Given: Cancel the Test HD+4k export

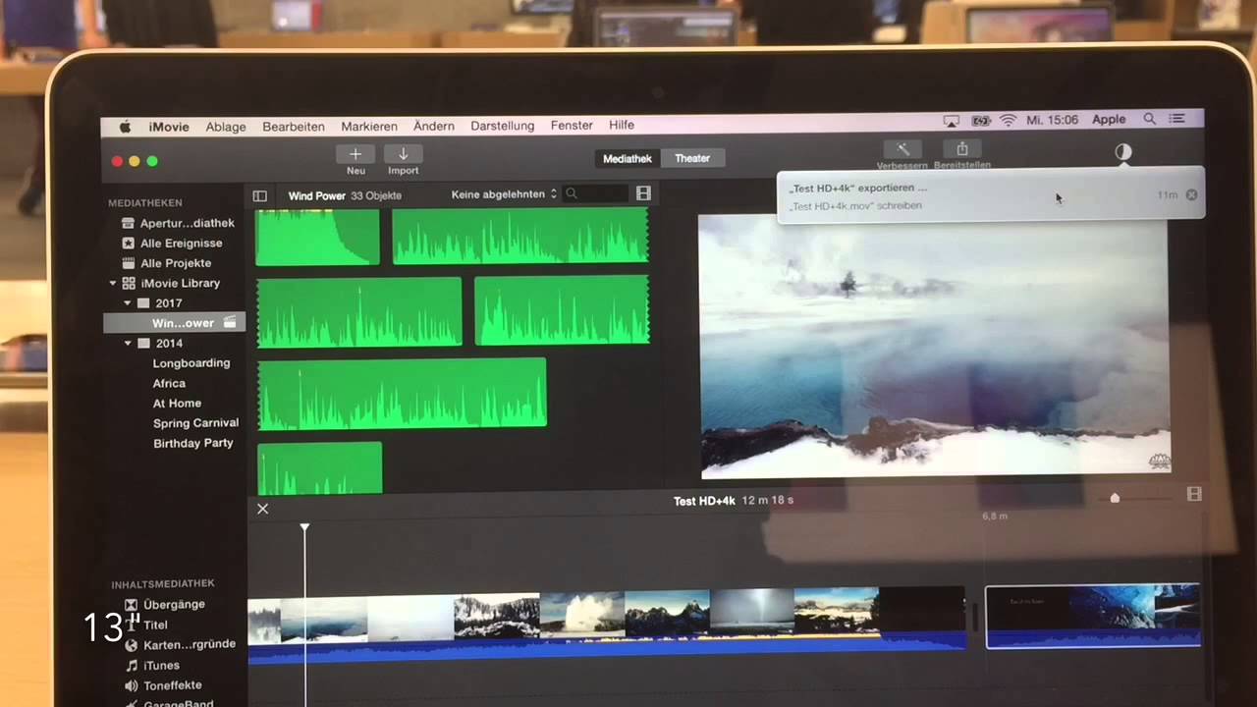Looking at the screenshot, I should 1191,194.
